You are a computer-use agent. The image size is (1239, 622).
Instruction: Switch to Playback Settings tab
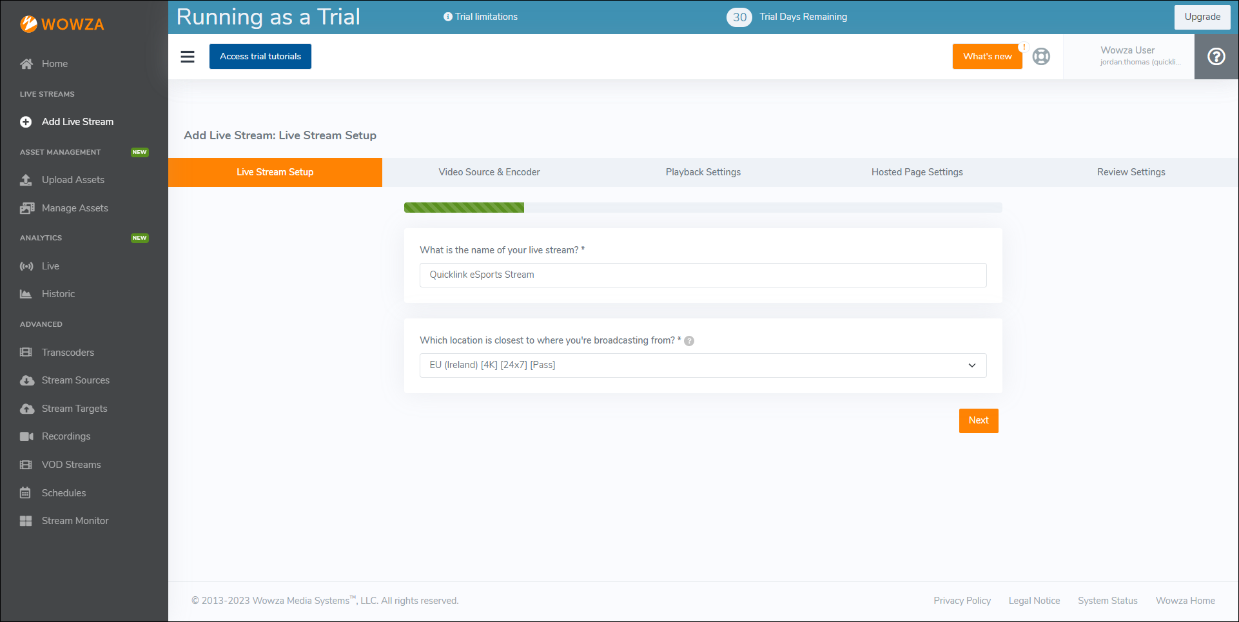(x=703, y=172)
